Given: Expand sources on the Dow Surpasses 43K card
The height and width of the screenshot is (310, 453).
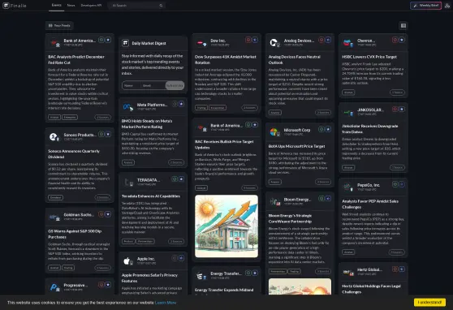Looking at the screenshot, I should (x=249, y=108).
